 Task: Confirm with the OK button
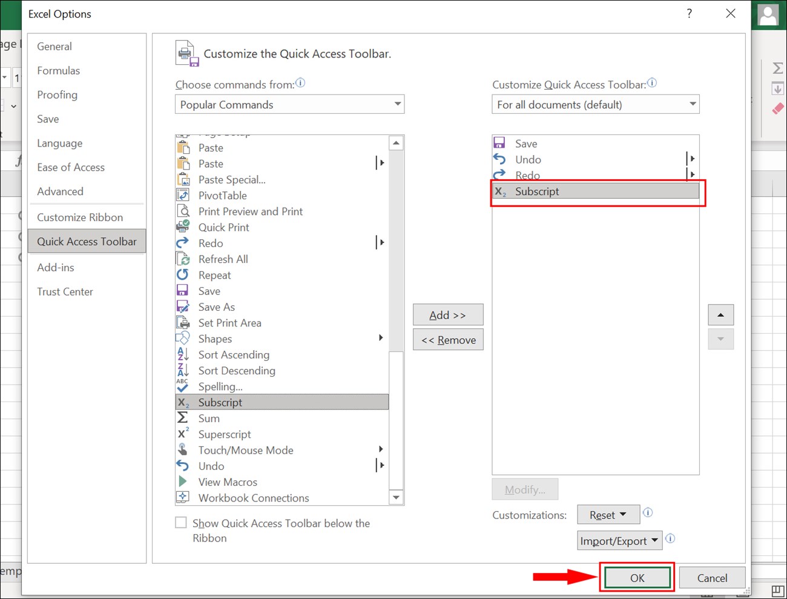coord(637,578)
